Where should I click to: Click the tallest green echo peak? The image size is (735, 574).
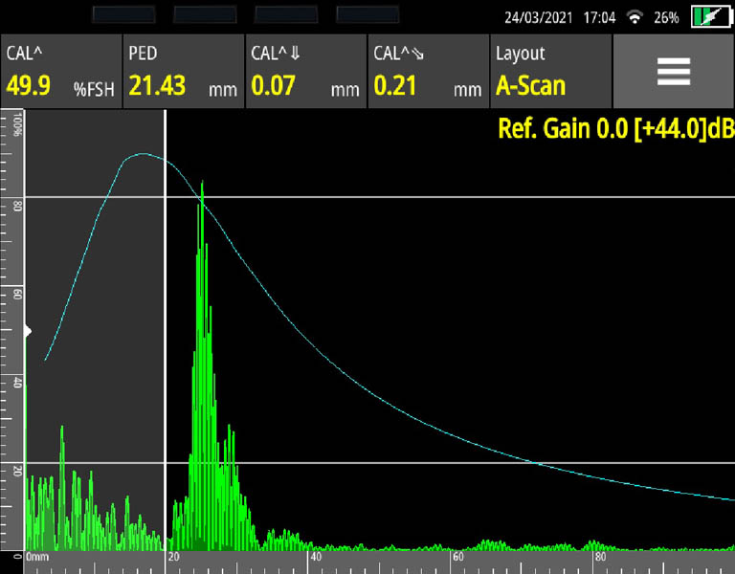(x=202, y=184)
